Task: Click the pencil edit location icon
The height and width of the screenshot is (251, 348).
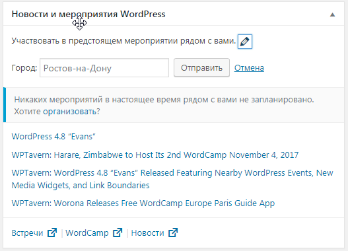Action: point(245,42)
